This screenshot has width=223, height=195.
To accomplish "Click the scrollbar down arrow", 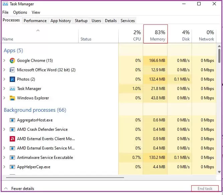I will click(x=219, y=172).
